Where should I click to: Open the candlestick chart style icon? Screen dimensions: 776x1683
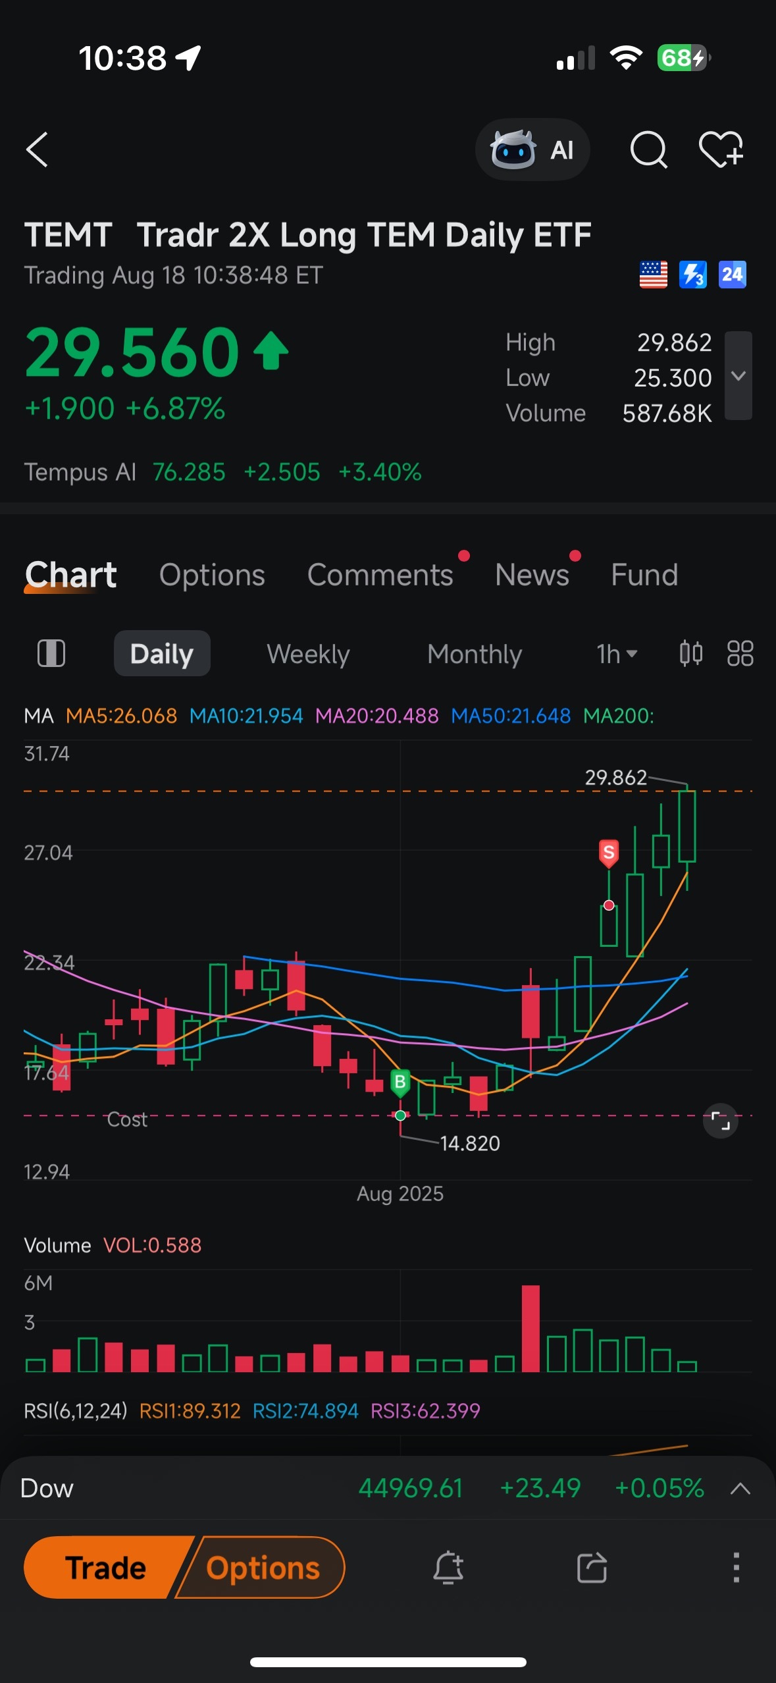(690, 654)
